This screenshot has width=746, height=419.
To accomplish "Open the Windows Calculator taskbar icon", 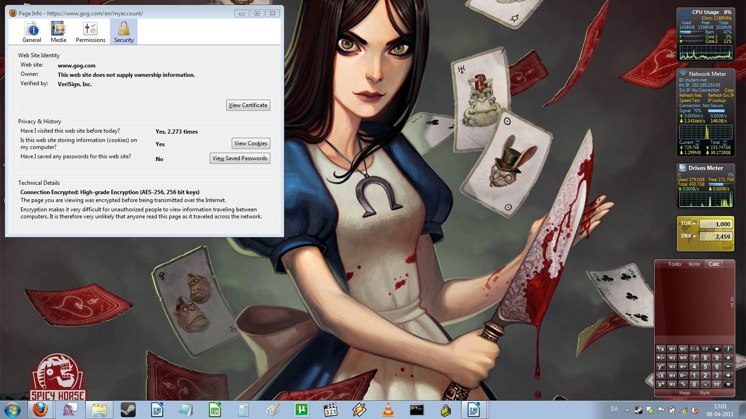I will click(243, 410).
